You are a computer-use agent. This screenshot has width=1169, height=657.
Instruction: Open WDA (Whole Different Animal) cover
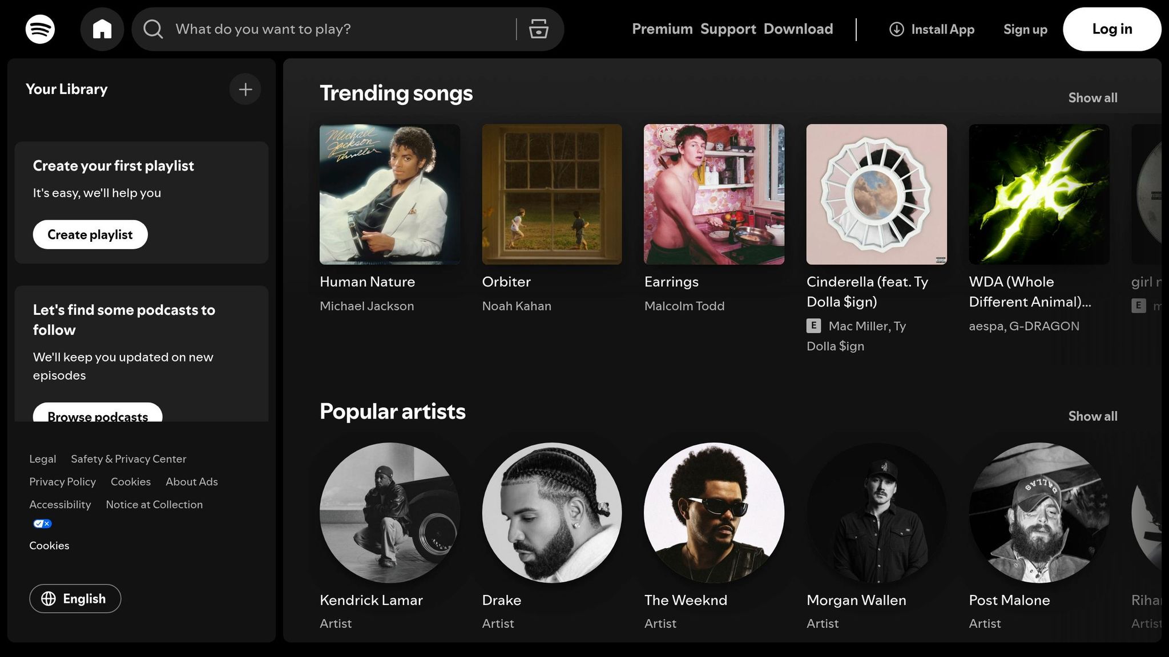point(1039,194)
